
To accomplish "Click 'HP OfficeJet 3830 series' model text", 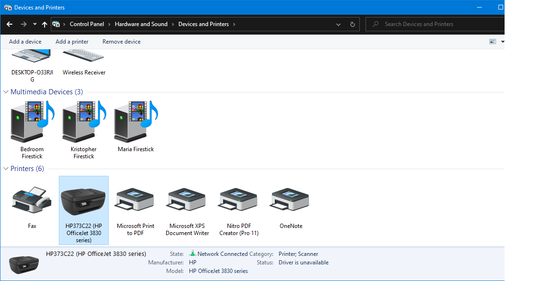I will pyautogui.click(x=218, y=271).
